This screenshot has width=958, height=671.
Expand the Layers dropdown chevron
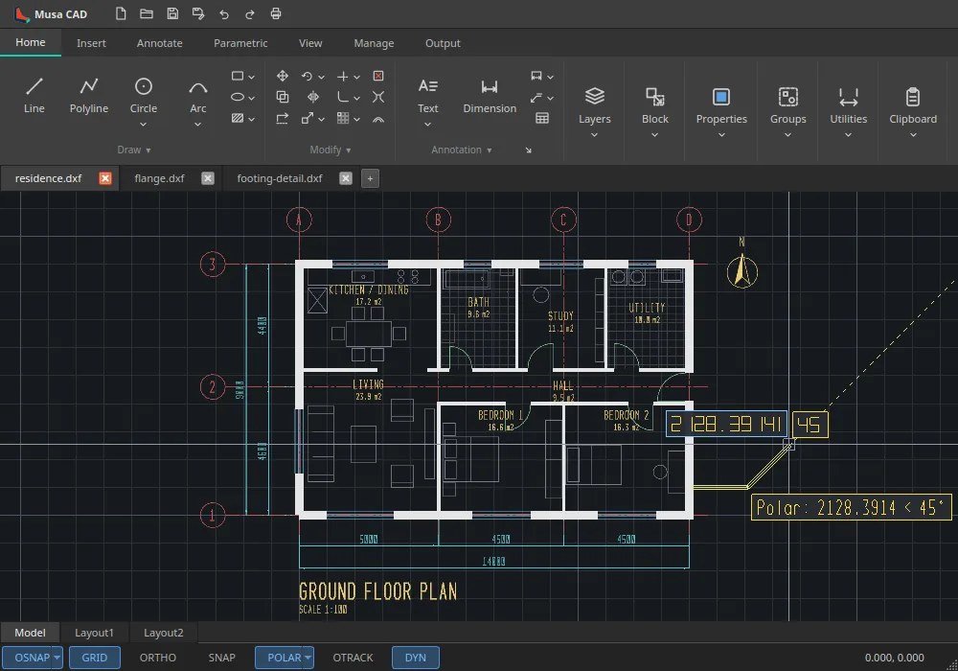click(594, 135)
